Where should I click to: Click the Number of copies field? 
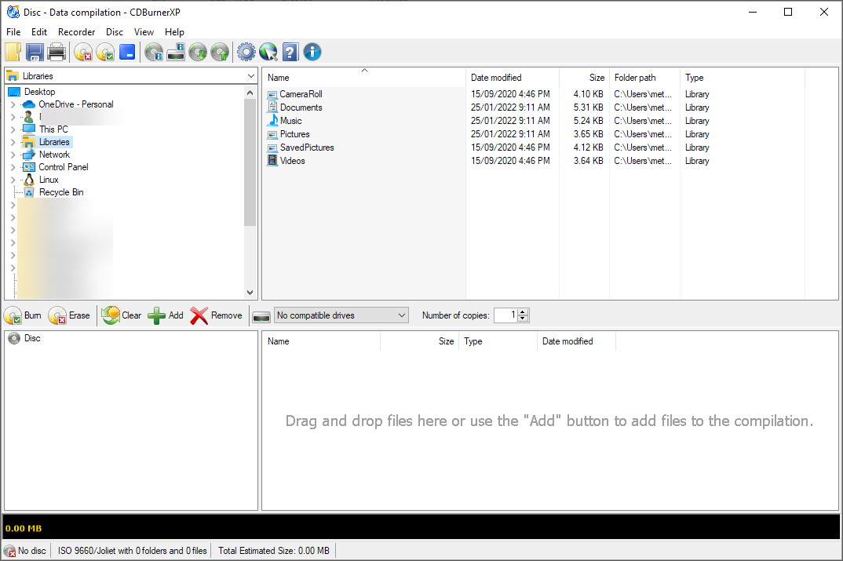click(x=506, y=315)
